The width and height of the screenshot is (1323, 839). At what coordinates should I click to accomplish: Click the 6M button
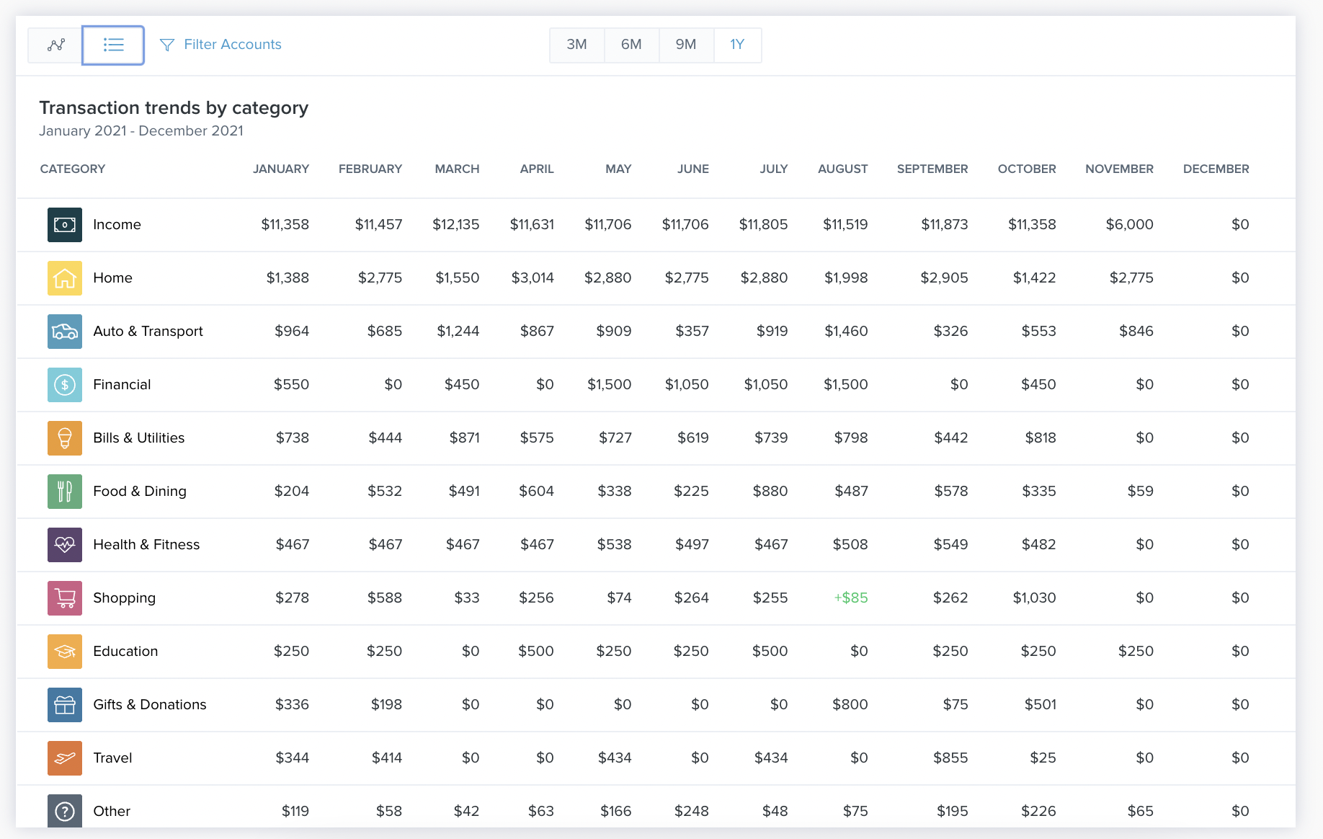631,44
